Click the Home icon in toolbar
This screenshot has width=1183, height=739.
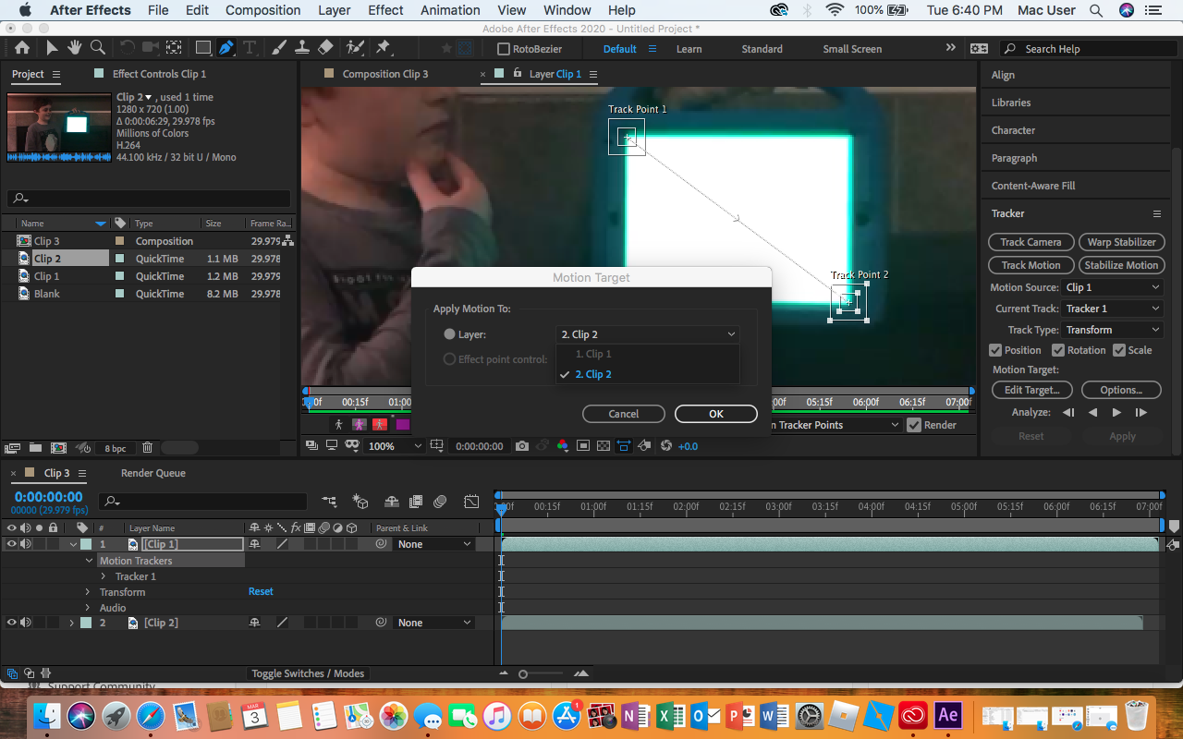(x=22, y=48)
